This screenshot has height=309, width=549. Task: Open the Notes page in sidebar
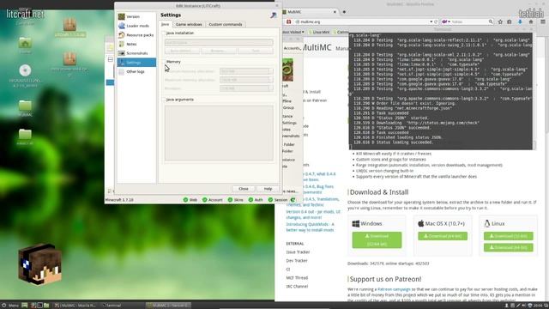[136, 44]
